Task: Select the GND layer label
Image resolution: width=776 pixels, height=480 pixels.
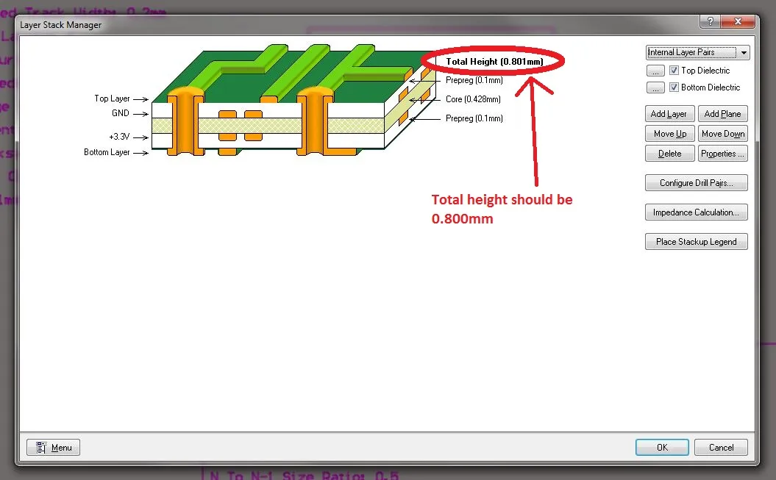Action: [120, 113]
